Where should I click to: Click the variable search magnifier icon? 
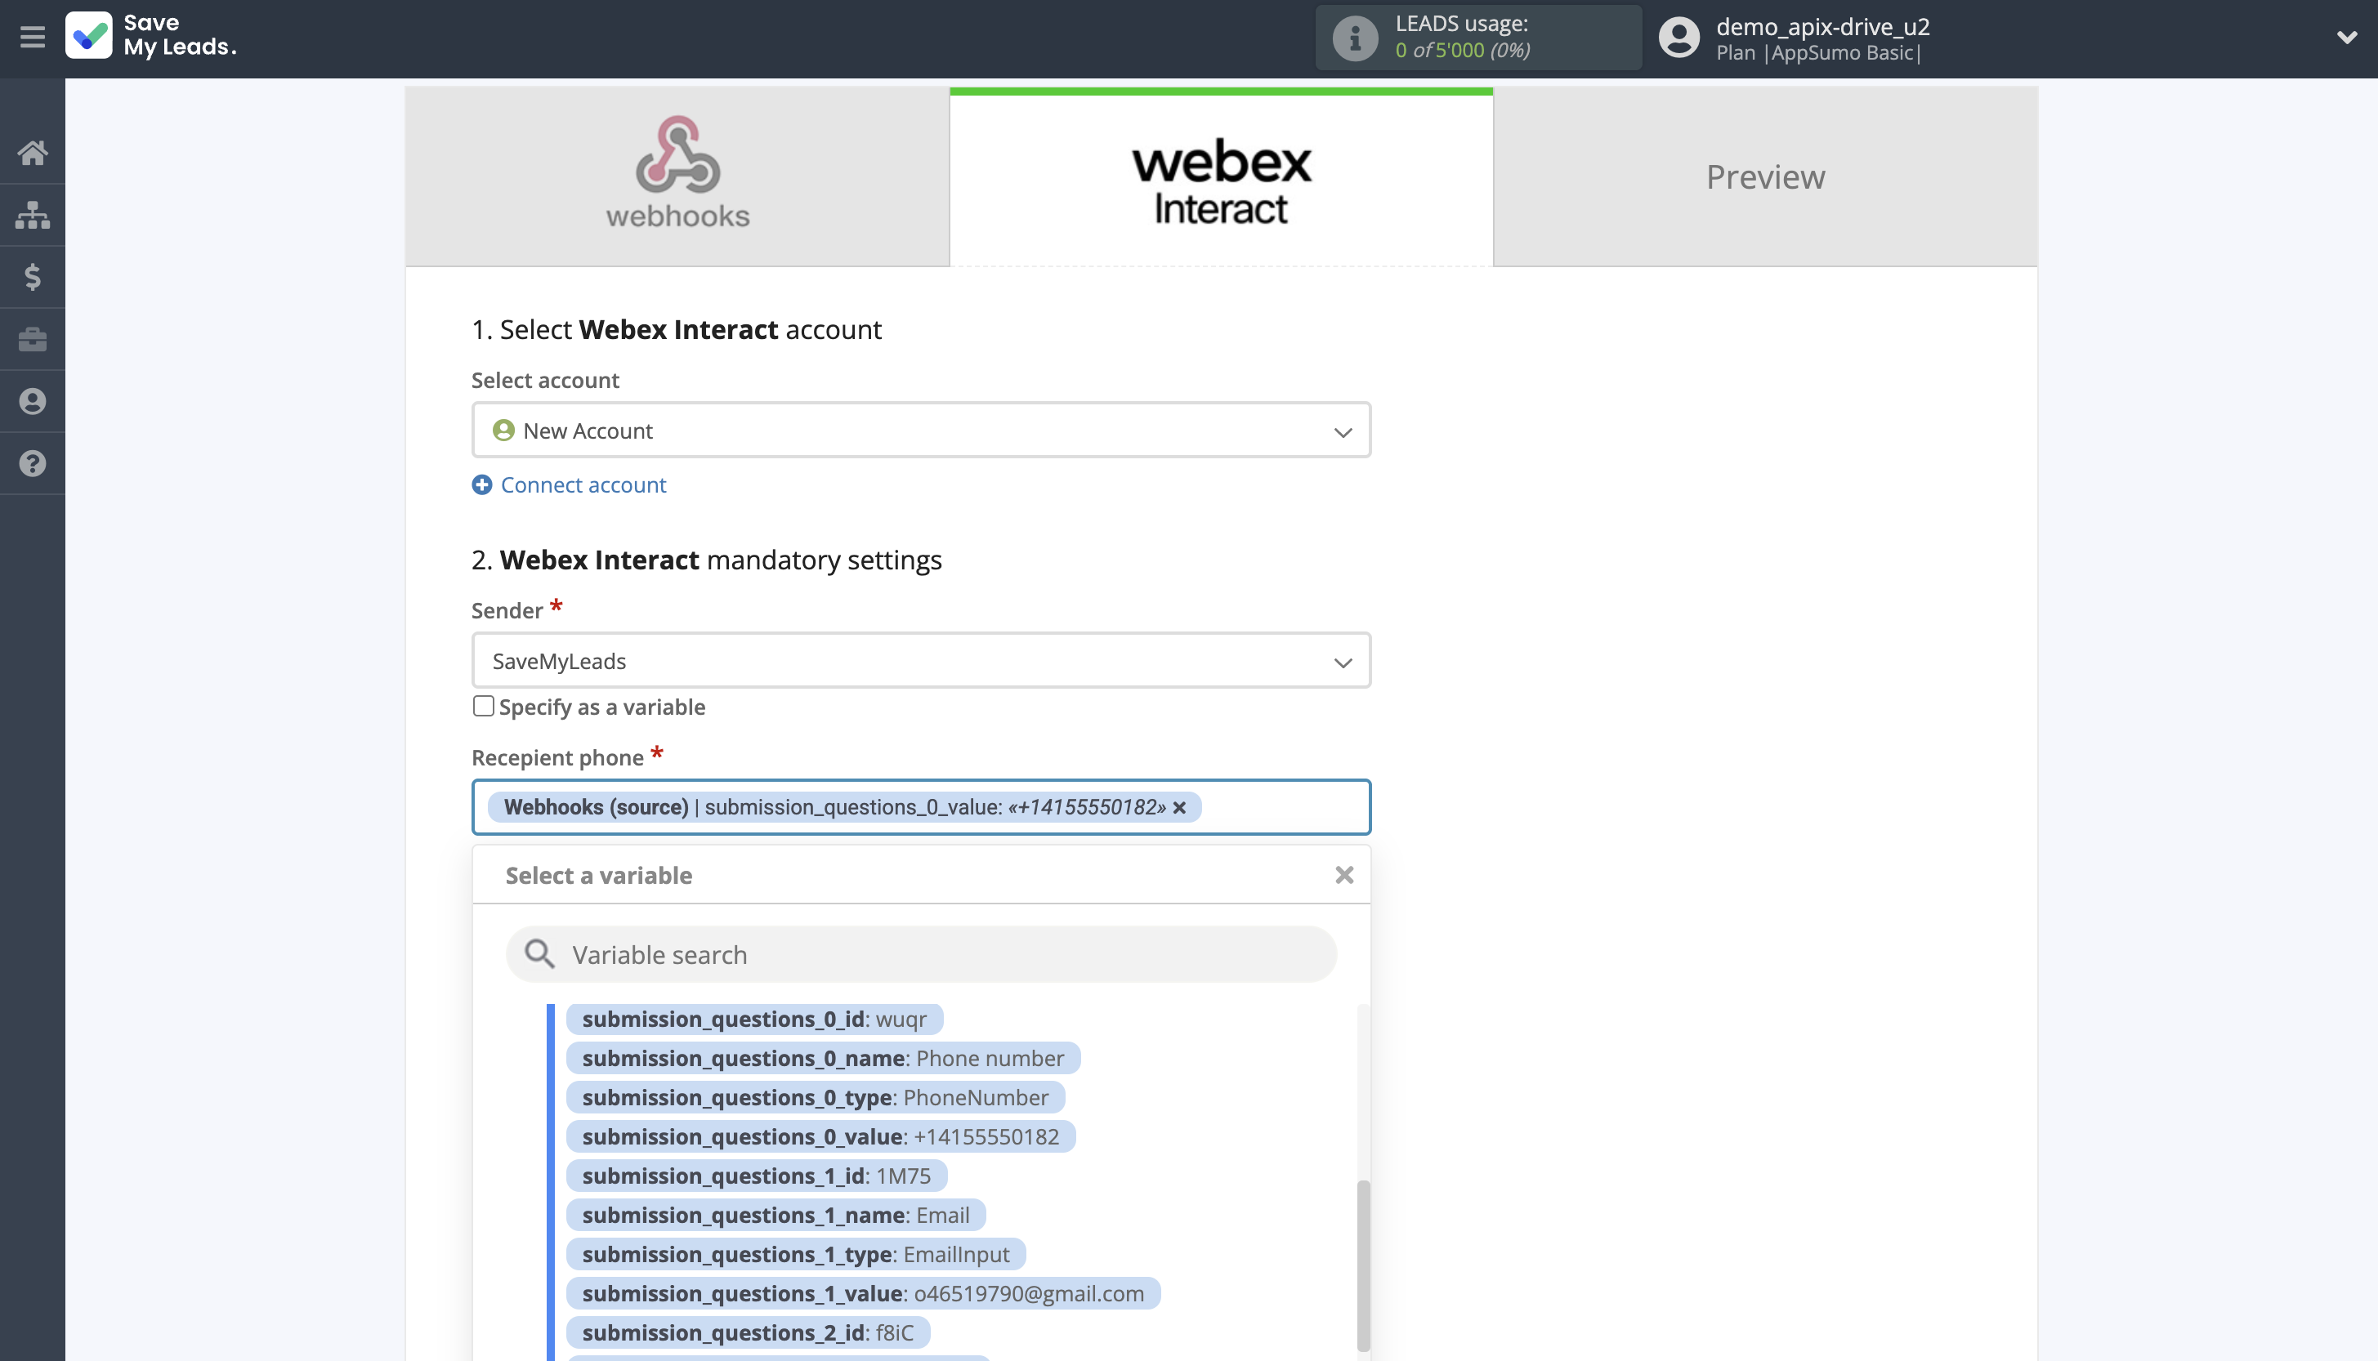[x=539, y=954]
